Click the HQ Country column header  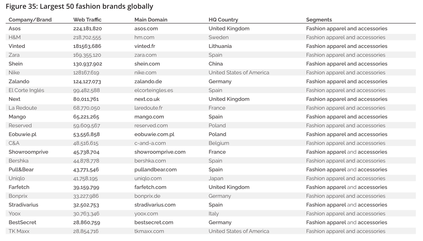click(x=223, y=20)
